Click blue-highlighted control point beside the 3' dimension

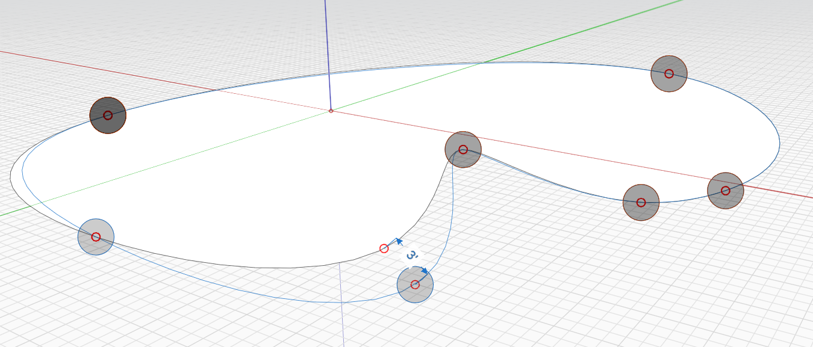pyautogui.click(x=415, y=284)
